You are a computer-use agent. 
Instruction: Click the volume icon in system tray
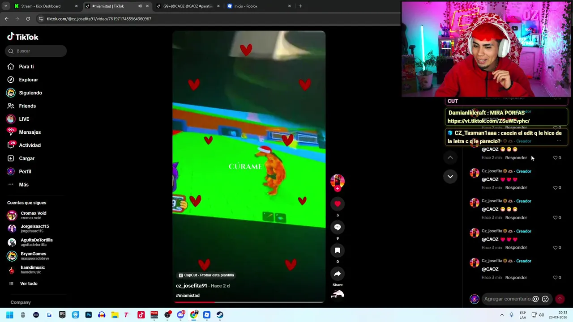pyautogui.click(x=541, y=315)
